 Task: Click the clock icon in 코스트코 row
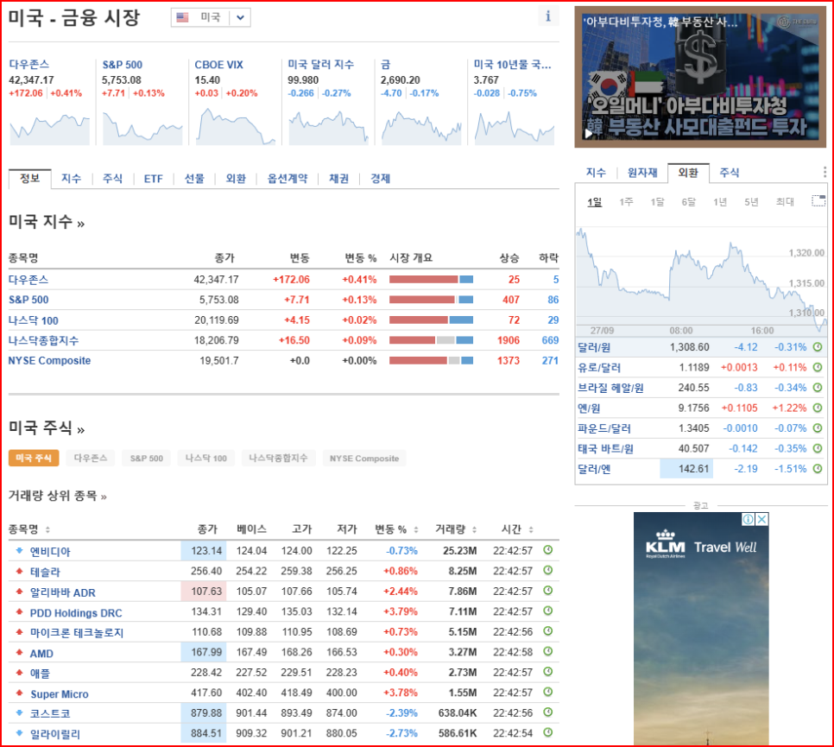548,712
